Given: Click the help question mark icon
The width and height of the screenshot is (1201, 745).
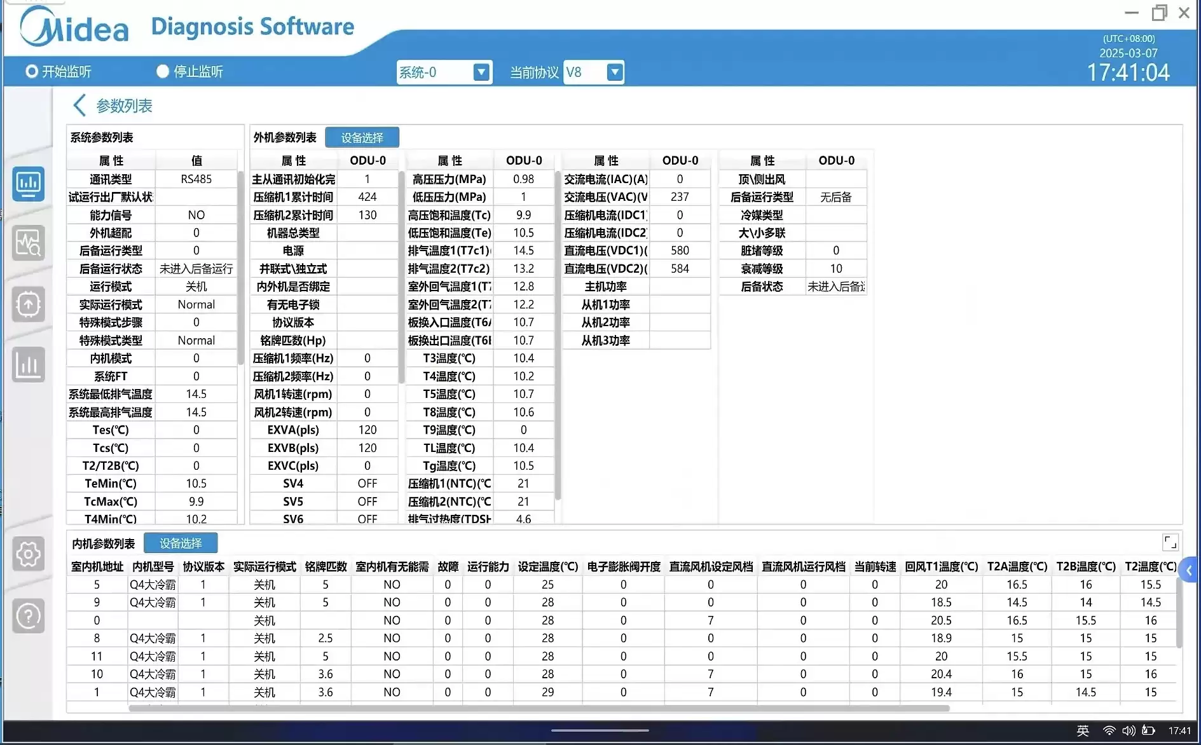Looking at the screenshot, I should click(28, 615).
